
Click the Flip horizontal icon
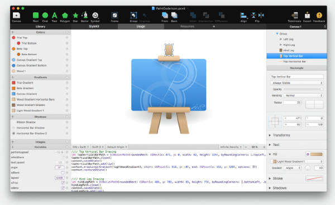pos(261,15)
